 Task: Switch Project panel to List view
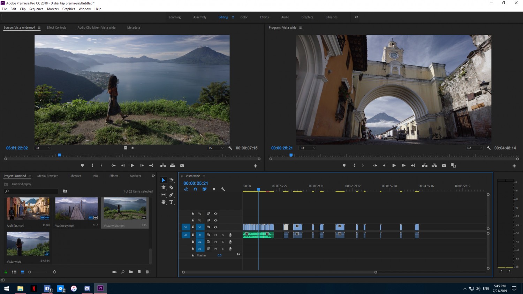point(14,272)
